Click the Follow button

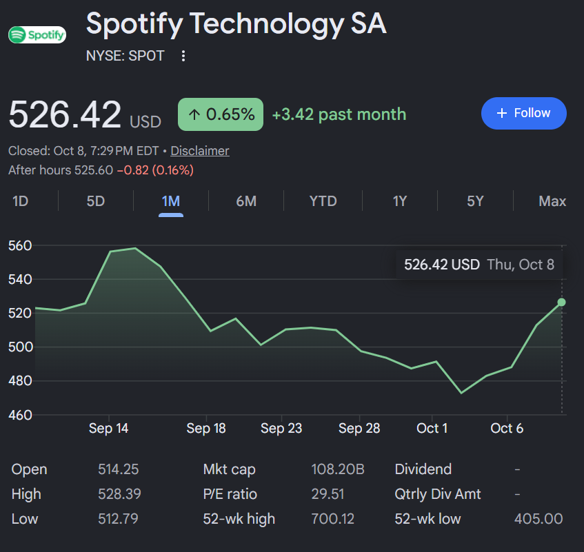click(x=523, y=113)
